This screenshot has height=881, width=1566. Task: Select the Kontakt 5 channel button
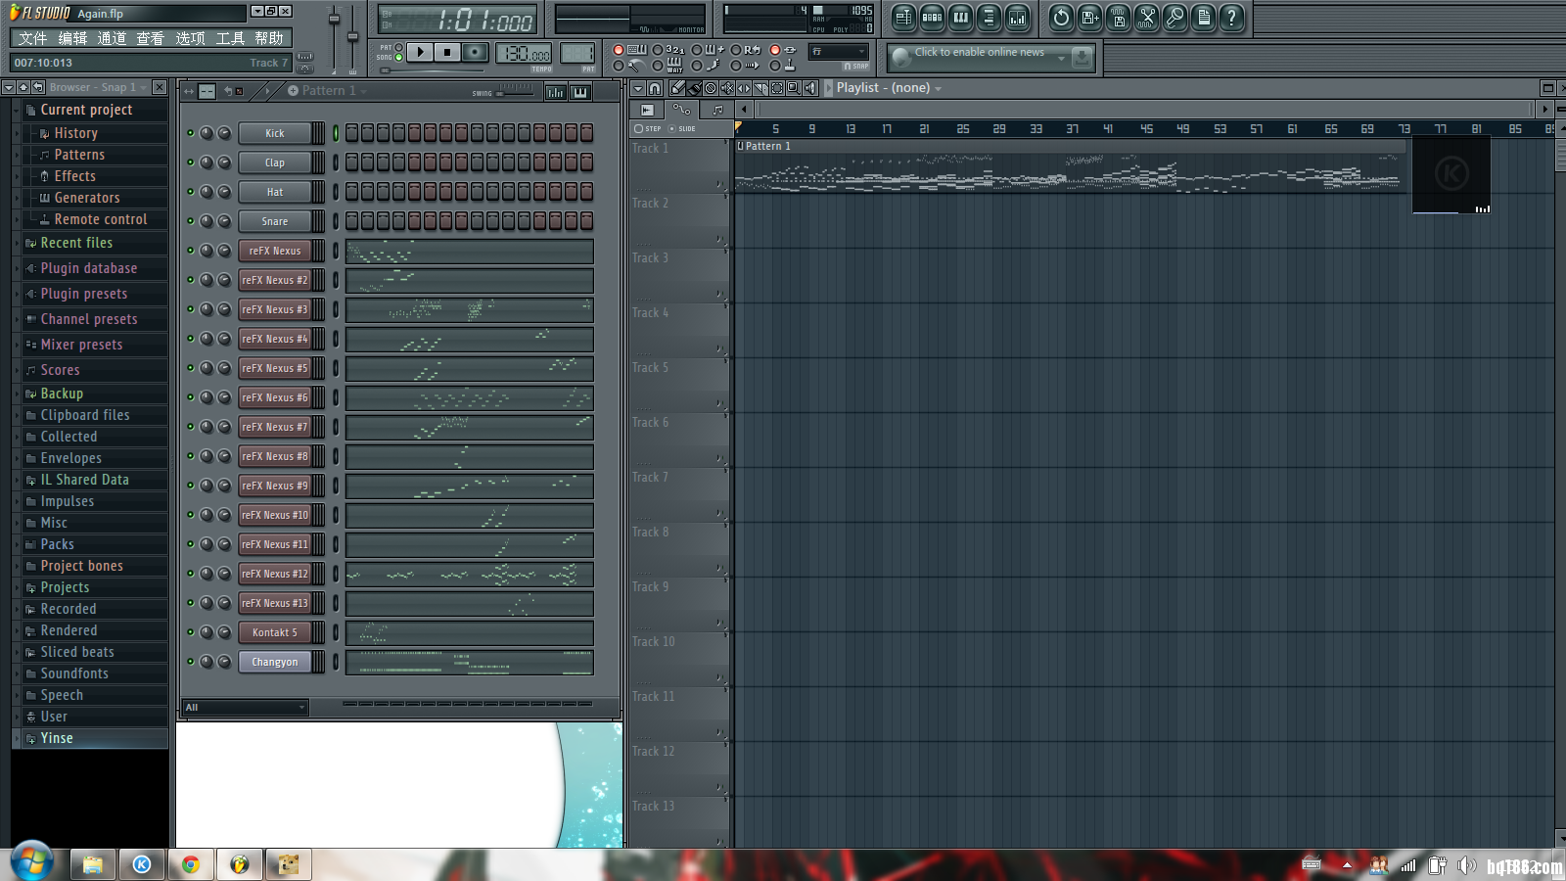[275, 632]
